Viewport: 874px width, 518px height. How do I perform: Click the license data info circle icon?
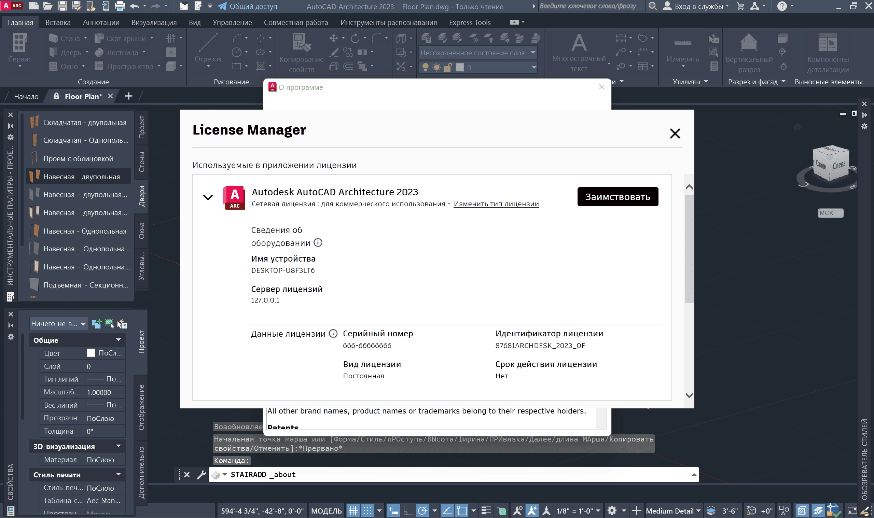[333, 333]
